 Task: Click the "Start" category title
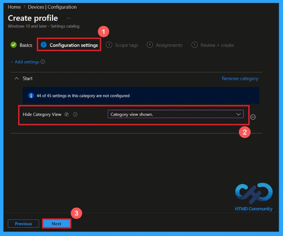coord(28,78)
